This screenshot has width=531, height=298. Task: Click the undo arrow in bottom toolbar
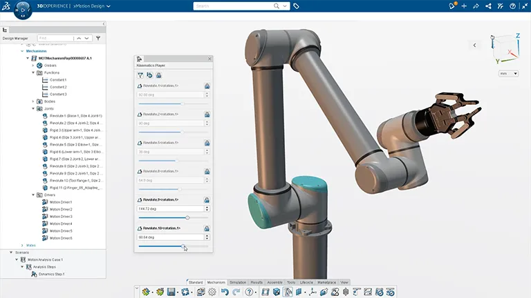click(225, 292)
